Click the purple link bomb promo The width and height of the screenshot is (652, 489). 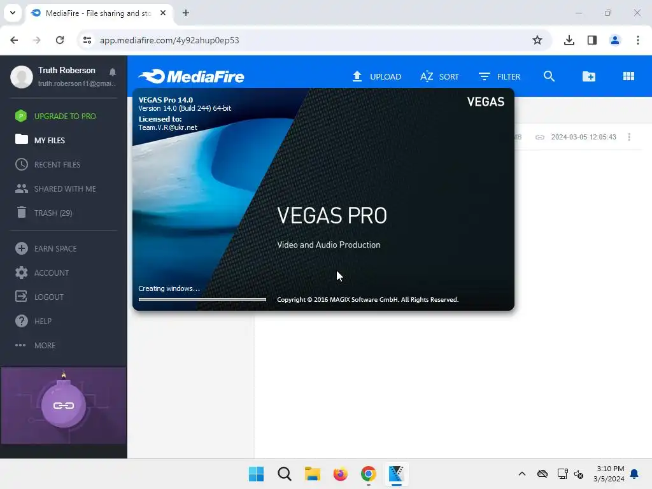(x=64, y=406)
